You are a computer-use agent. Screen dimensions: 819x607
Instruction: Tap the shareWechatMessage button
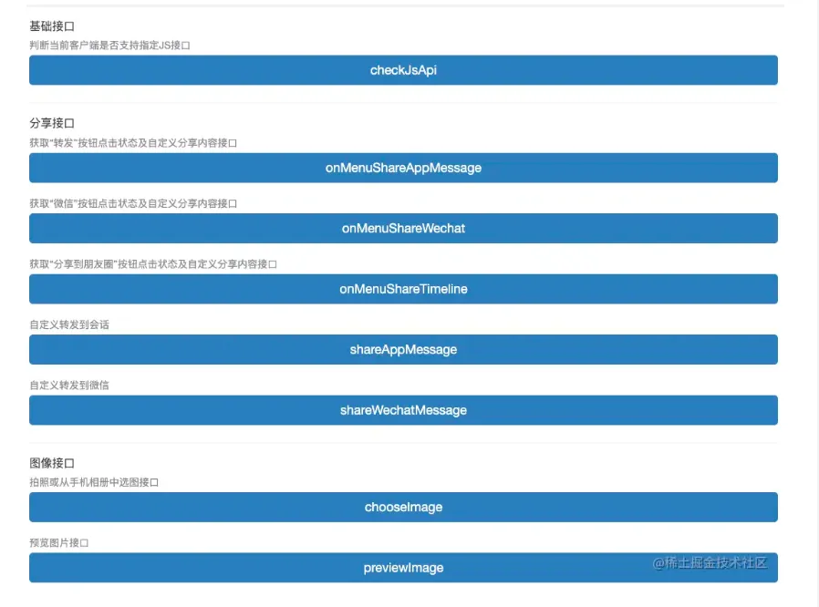pos(403,410)
